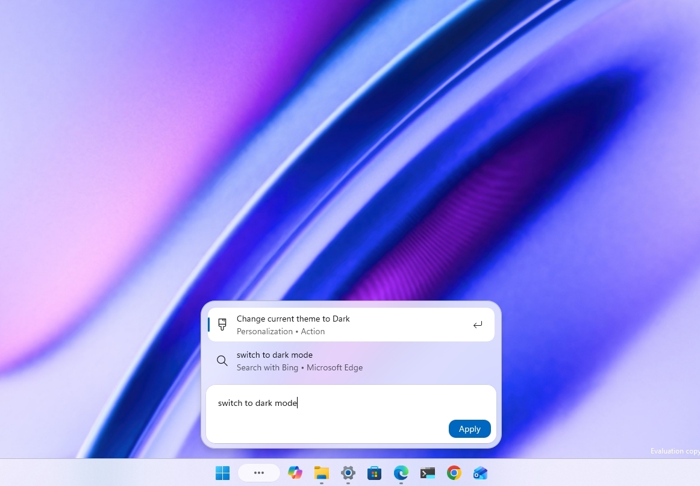Click the paintbrush Personalization icon
700x486 pixels.
222,325
